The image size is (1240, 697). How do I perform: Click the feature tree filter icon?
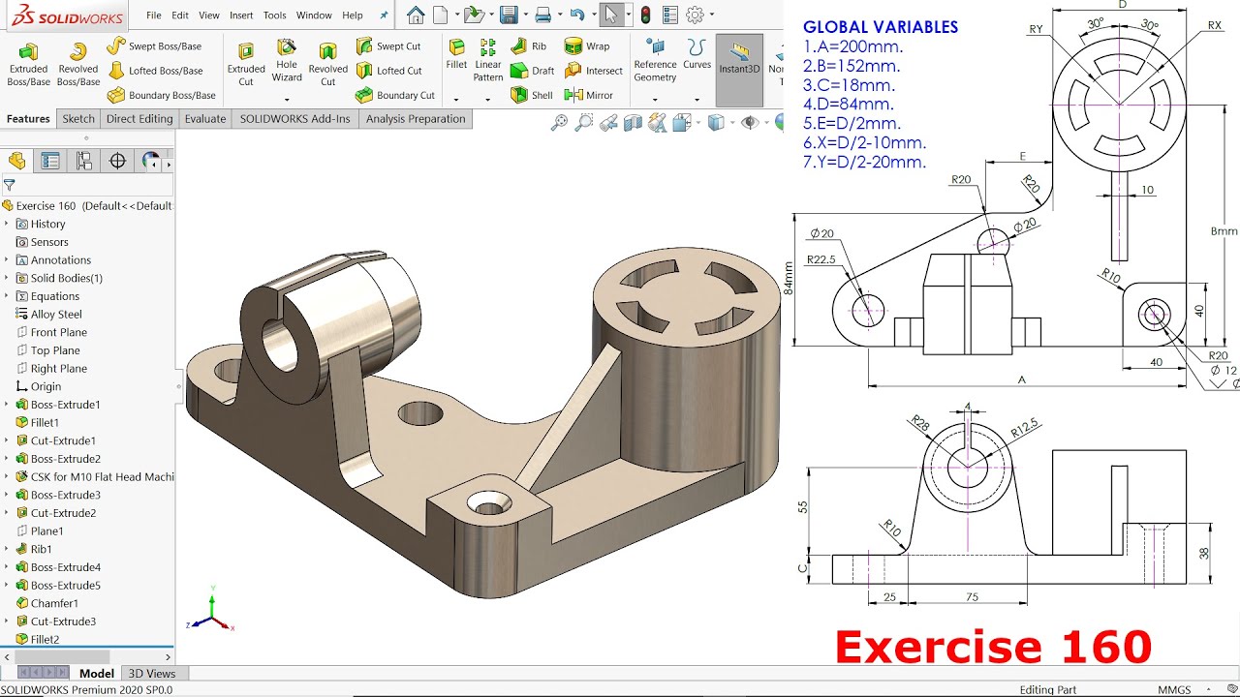click(x=9, y=185)
